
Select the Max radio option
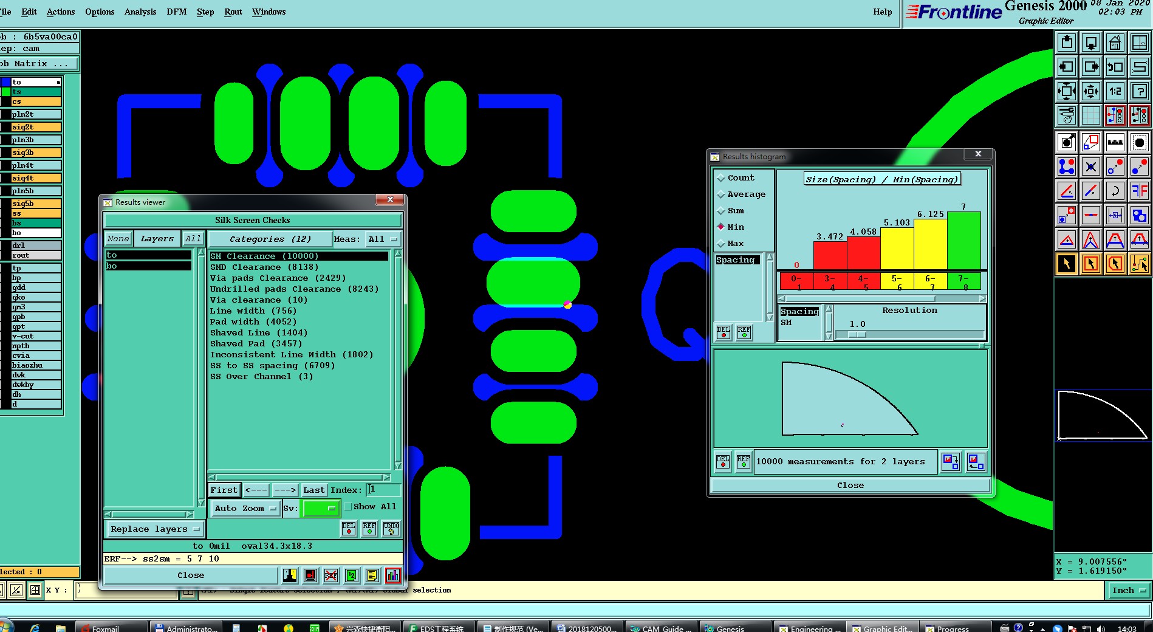721,243
